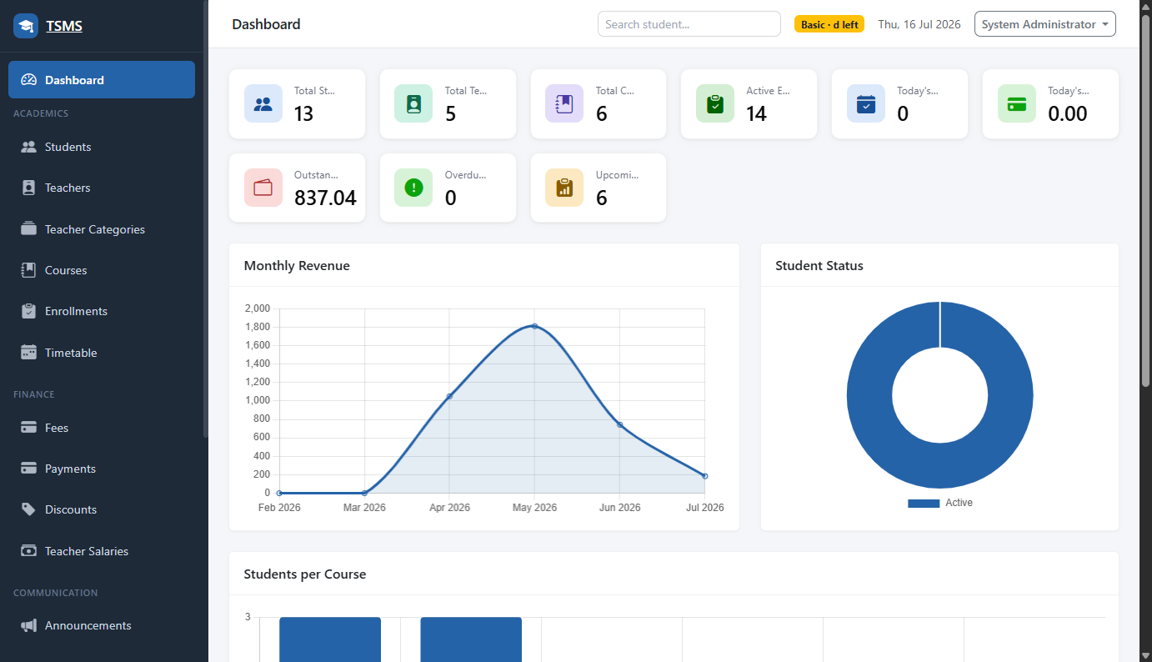Click Today's payments card icon
The width and height of the screenshot is (1152, 662).
click(x=1017, y=103)
